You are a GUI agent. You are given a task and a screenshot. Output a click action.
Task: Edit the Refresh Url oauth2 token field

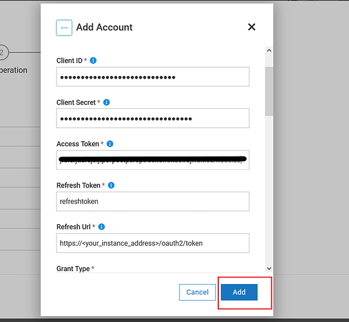point(153,243)
